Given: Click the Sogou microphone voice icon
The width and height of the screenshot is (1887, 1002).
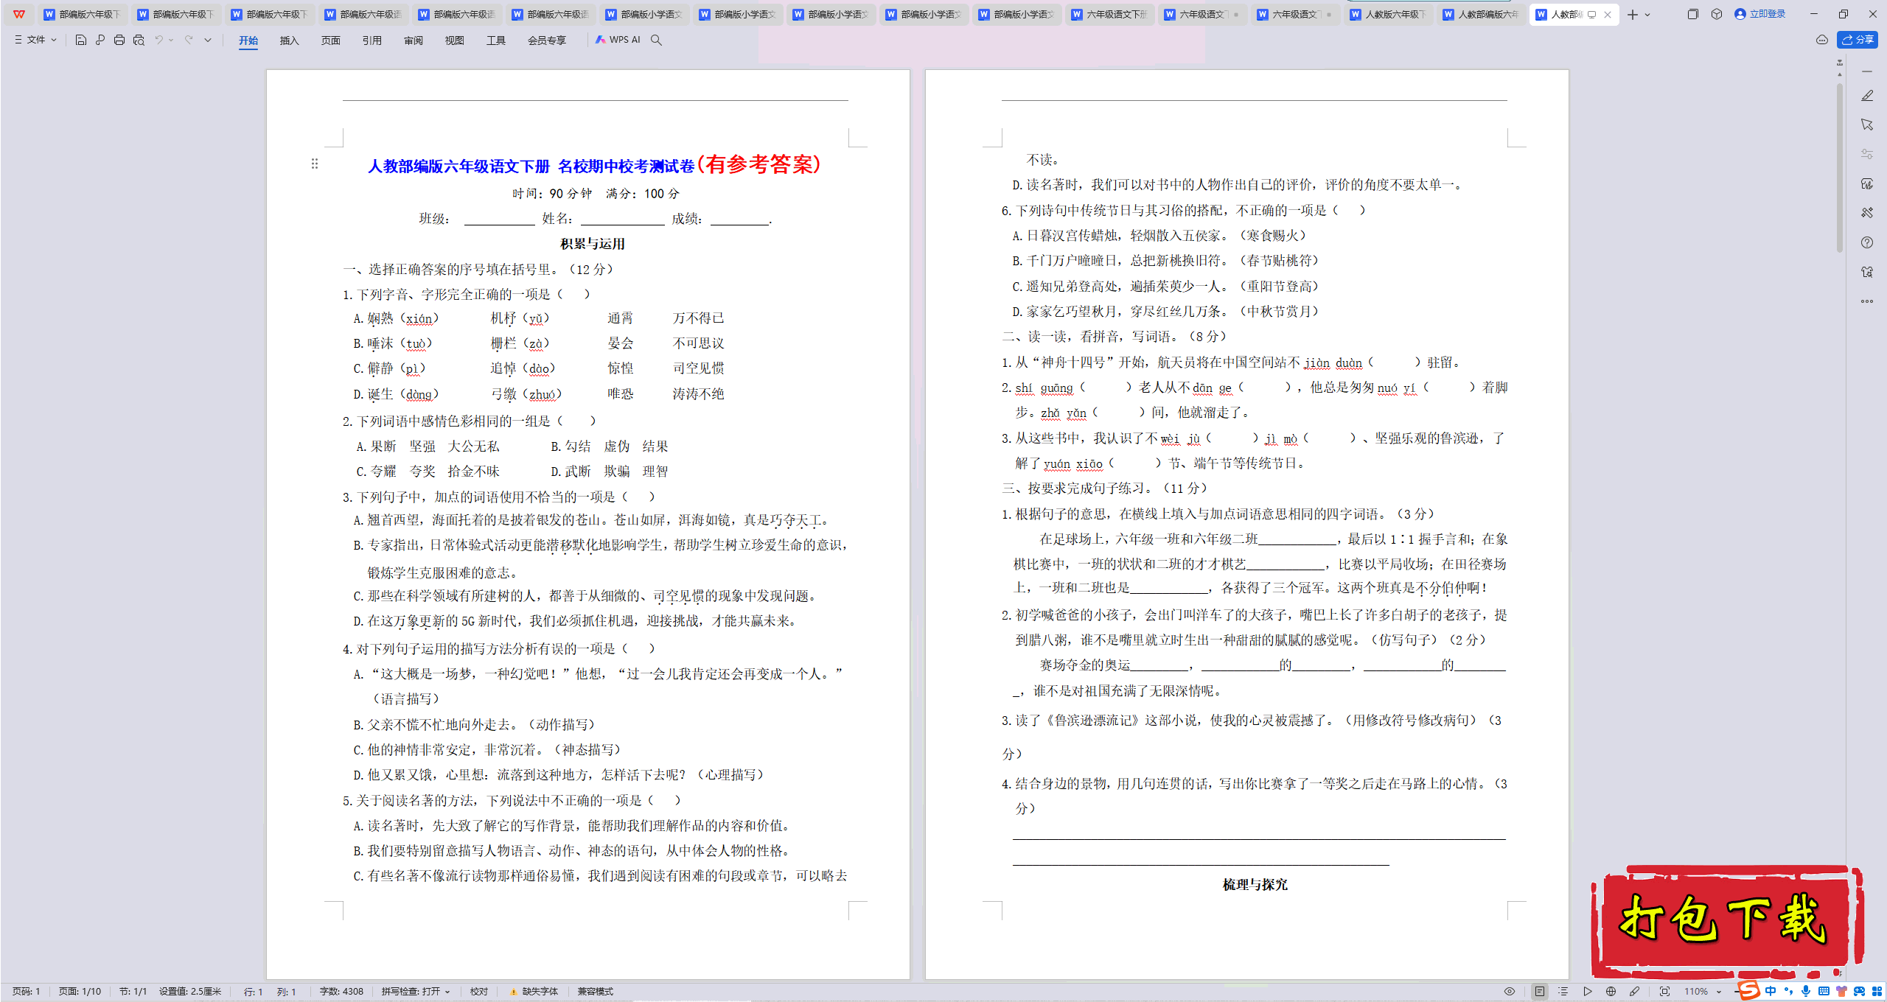Looking at the screenshot, I should (x=1805, y=991).
